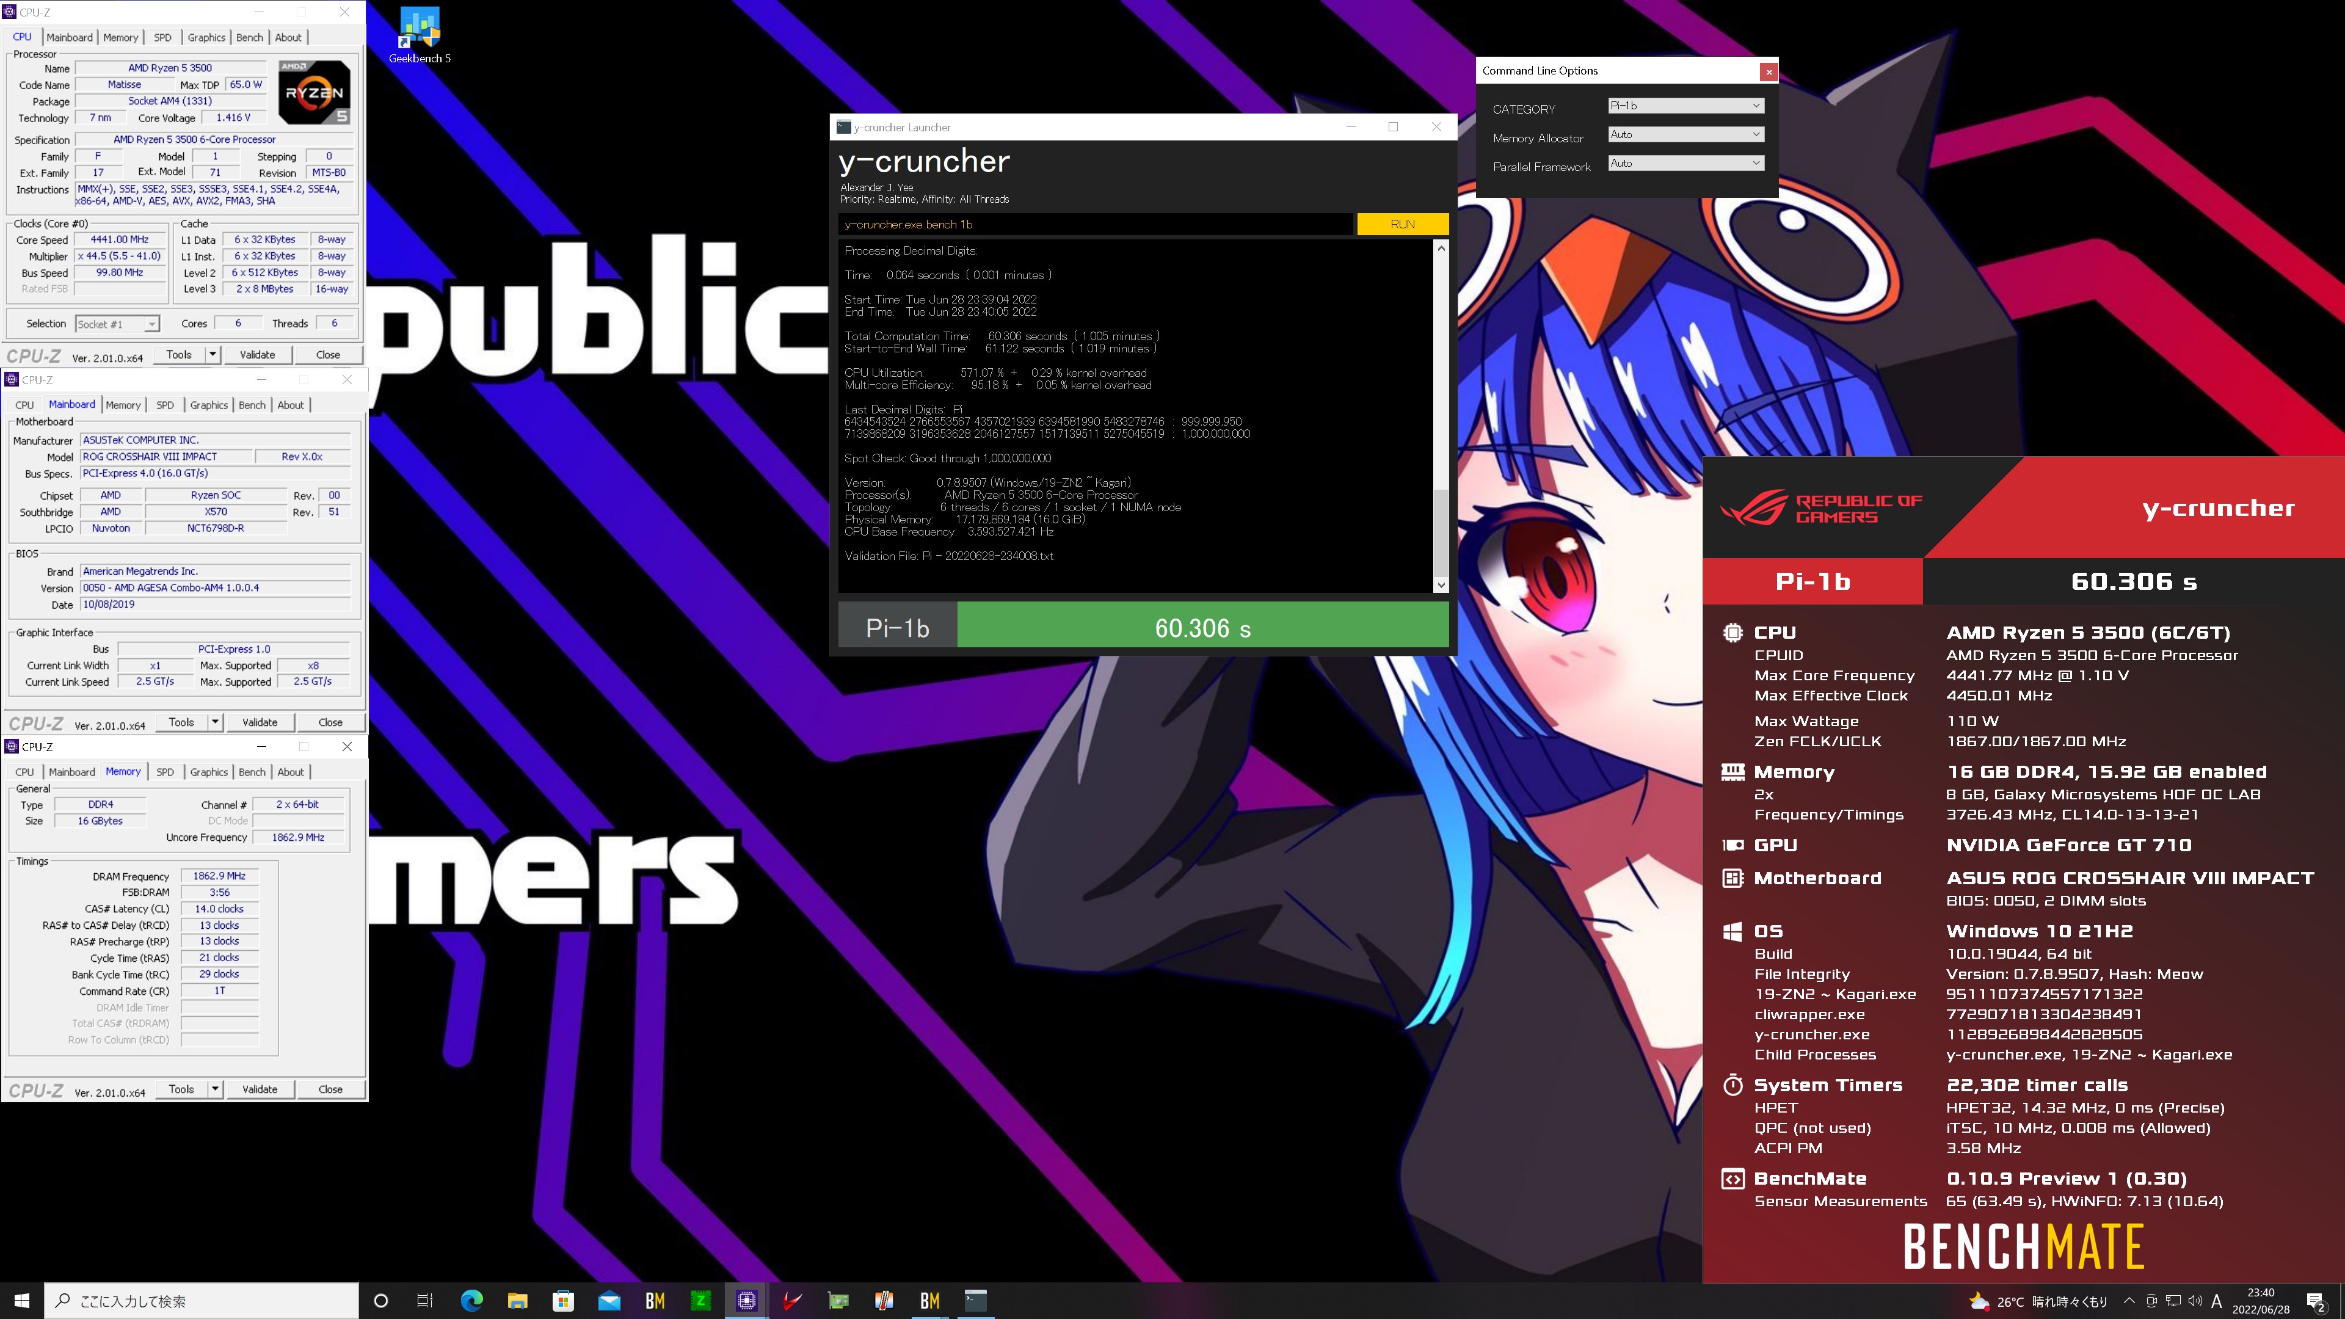Click the running BenchMate BM taskbar icon
The height and width of the screenshot is (1319, 2345).
tap(929, 1301)
